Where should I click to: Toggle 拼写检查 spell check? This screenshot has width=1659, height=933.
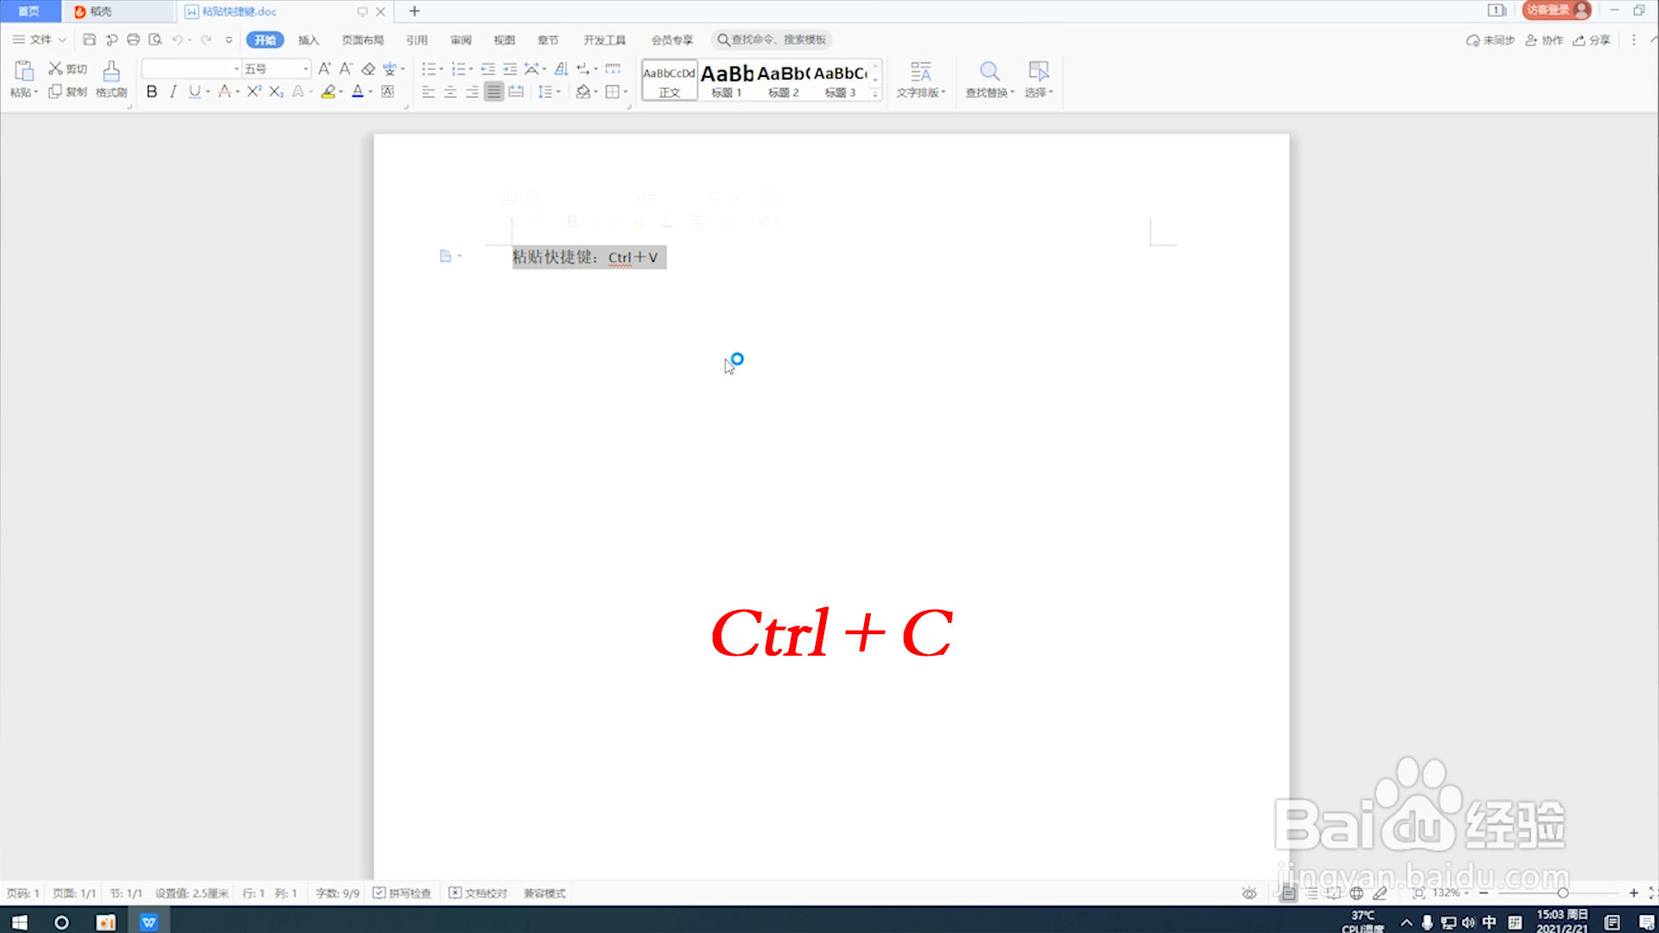(x=402, y=893)
